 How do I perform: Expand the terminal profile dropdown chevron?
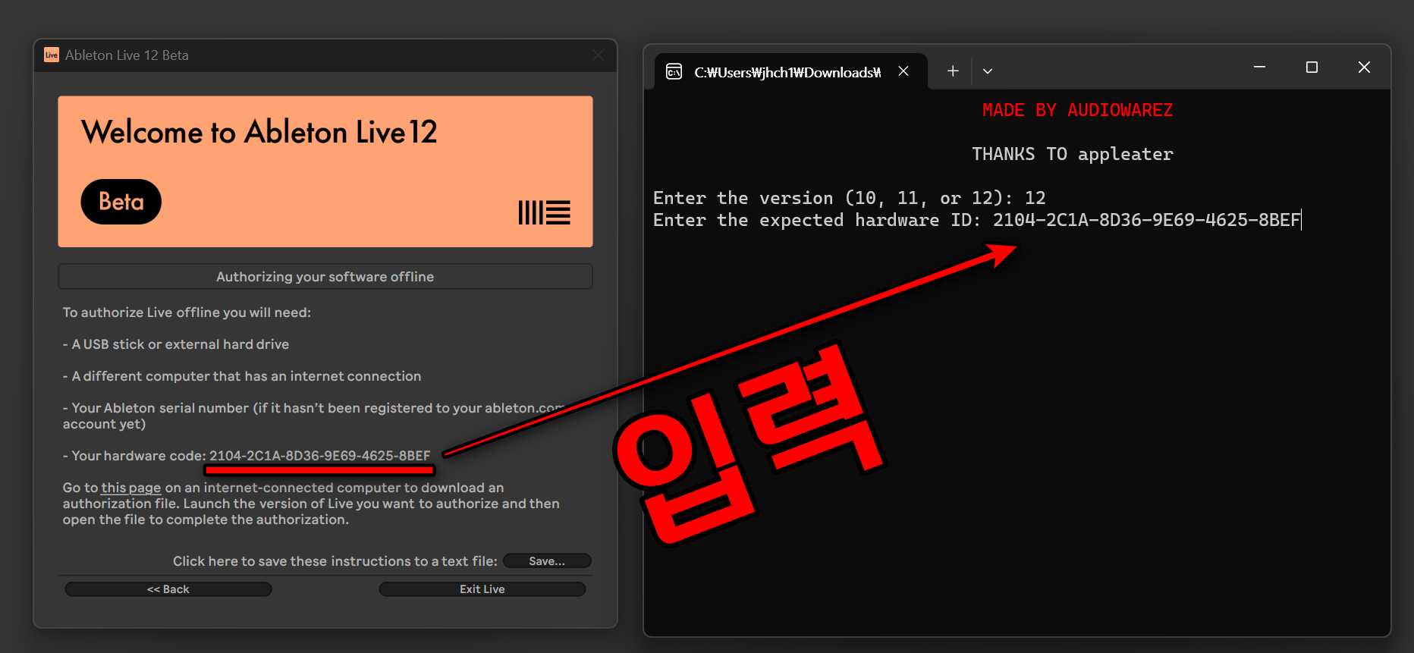[988, 71]
